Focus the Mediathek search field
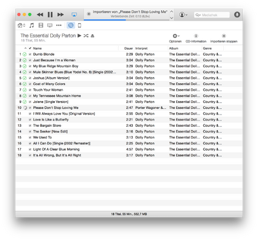The width and height of the screenshot is (258, 239). 212,15
